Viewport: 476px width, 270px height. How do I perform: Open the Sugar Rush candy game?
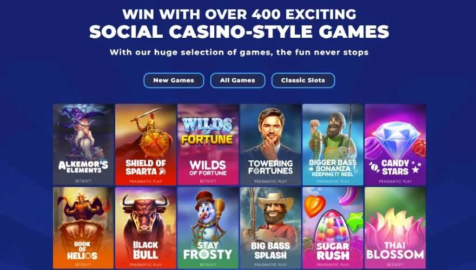click(x=333, y=228)
